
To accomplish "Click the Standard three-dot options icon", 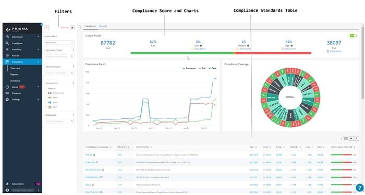I will click(x=73, y=115).
